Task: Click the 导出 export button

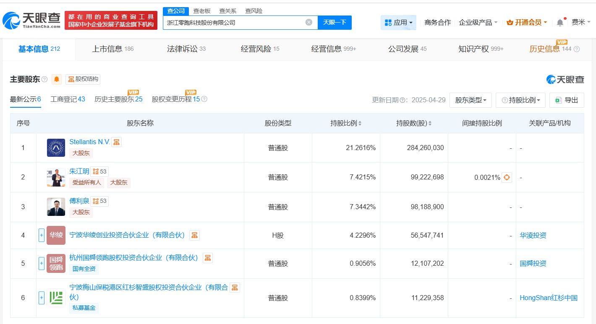Action: coord(567,100)
